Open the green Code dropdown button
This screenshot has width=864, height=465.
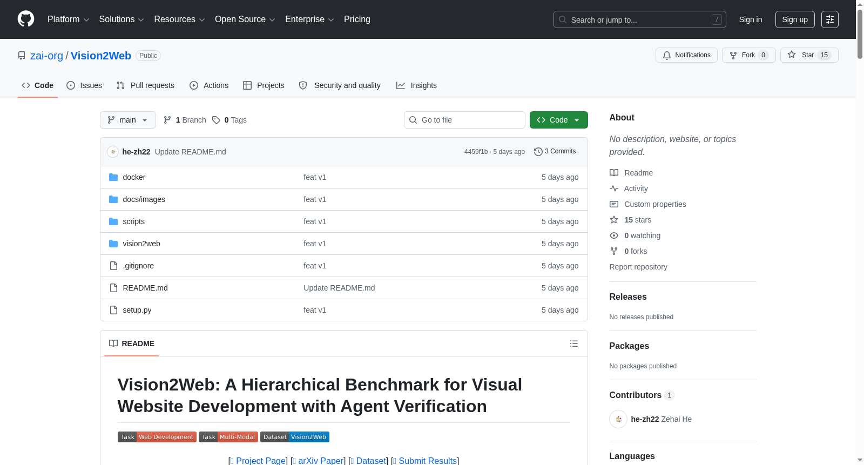(x=559, y=120)
